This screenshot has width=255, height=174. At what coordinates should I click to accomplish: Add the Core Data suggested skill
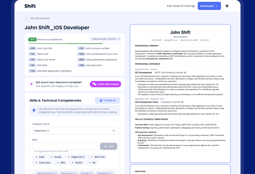pos(42,163)
